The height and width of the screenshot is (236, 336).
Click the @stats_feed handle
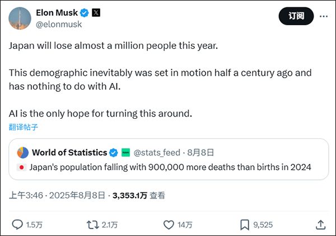(157, 152)
